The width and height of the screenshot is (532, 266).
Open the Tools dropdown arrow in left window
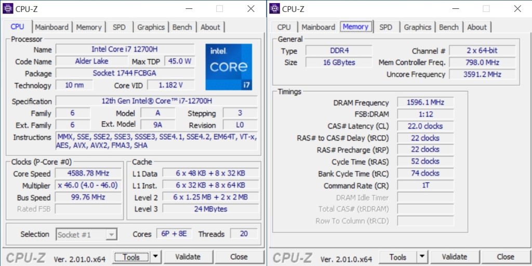(x=156, y=257)
